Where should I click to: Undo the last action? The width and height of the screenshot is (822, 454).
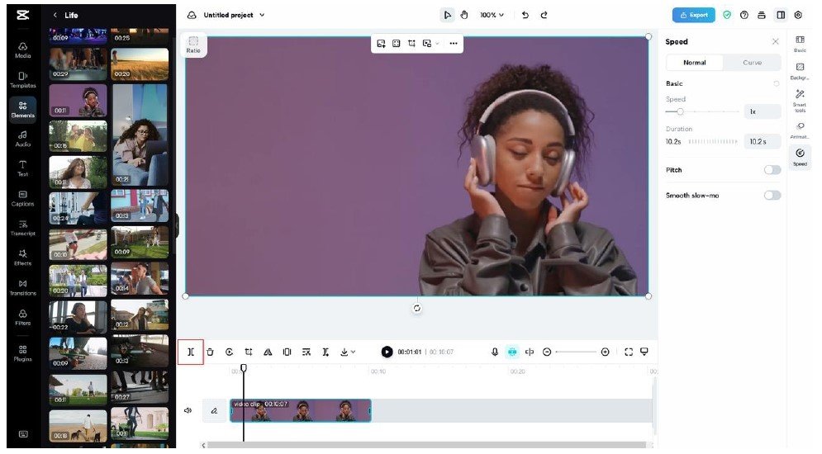coord(525,15)
